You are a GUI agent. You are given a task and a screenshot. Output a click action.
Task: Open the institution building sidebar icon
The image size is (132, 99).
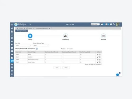(12, 31)
